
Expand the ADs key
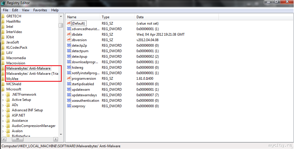(x=3, y=105)
